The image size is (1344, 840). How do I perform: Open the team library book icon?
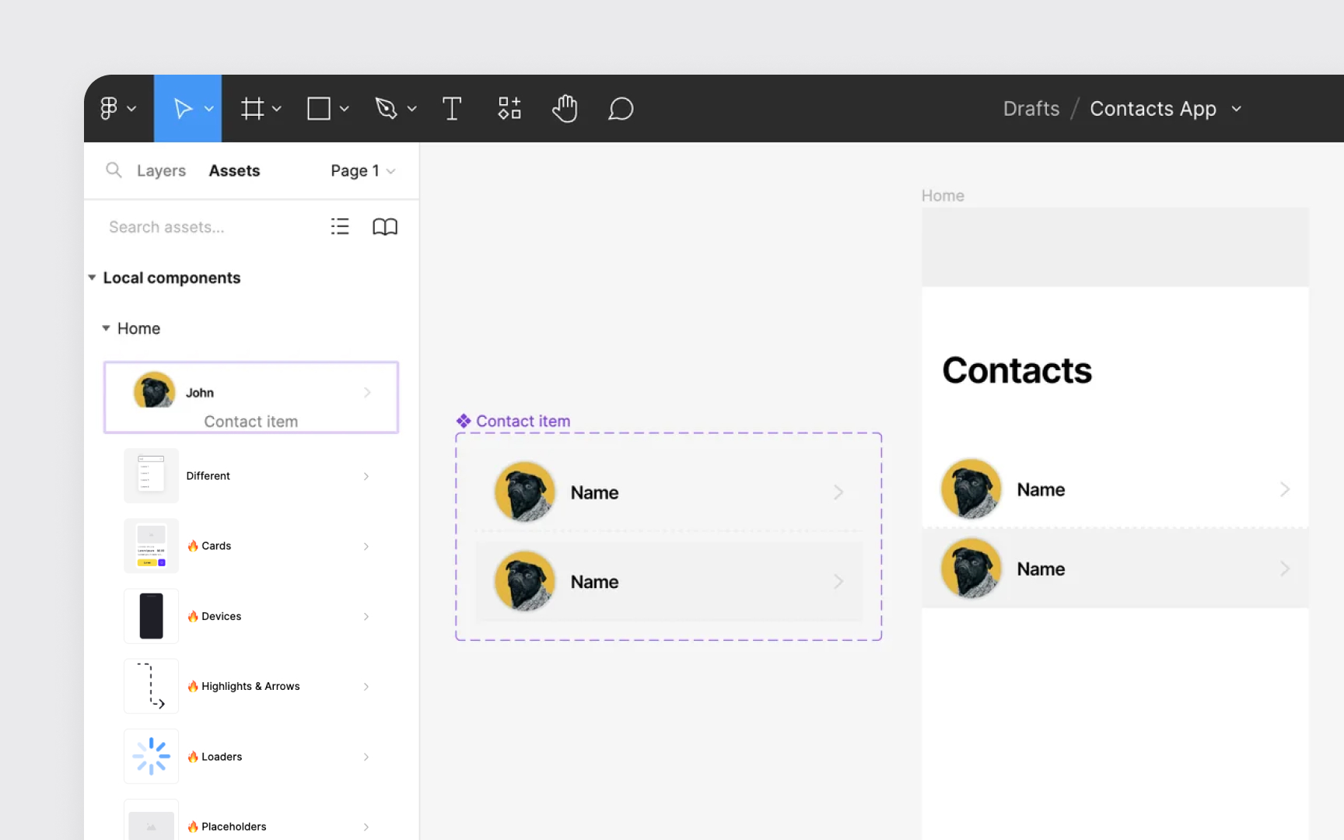pos(385,226)
